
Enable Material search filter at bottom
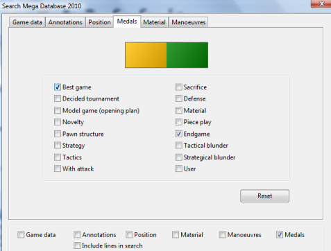coord(176,235)
